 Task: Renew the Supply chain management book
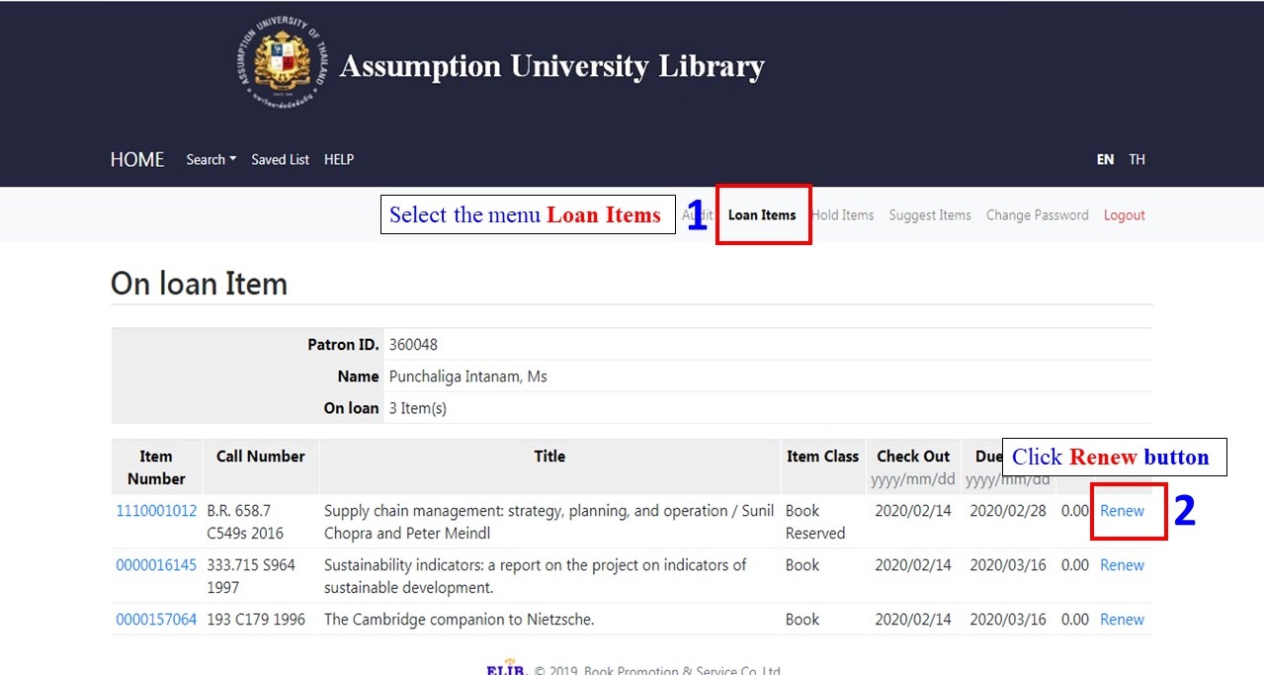(x=1122, y=511)
